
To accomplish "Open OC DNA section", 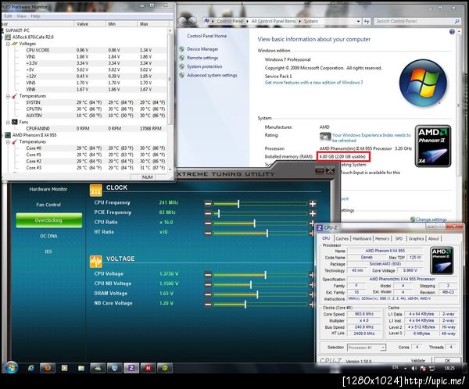I will pyautogui.click(x=48, y=236).
